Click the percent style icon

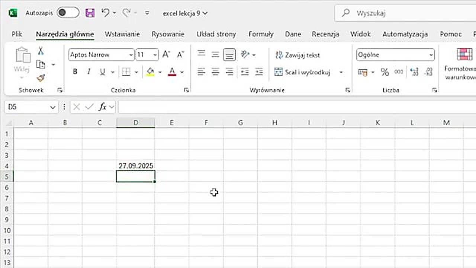click(385, 72)
